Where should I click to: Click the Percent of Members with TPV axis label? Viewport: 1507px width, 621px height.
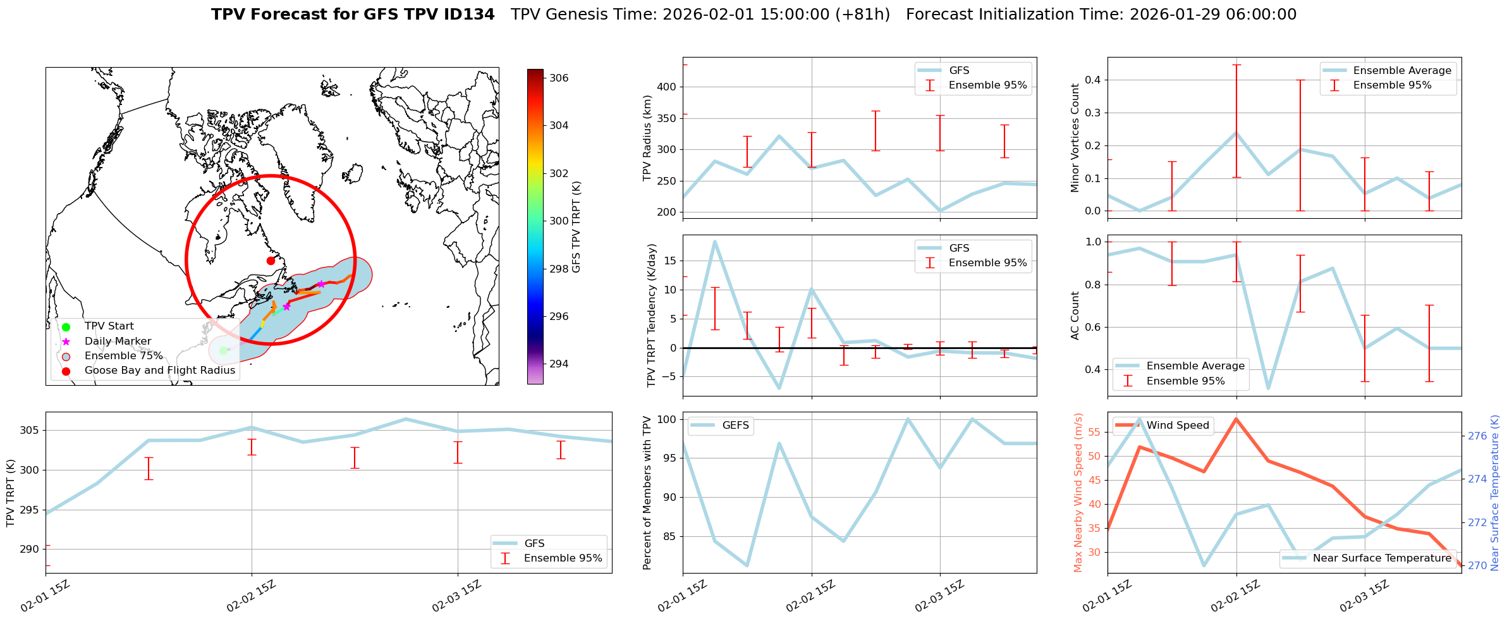[647, 493]
